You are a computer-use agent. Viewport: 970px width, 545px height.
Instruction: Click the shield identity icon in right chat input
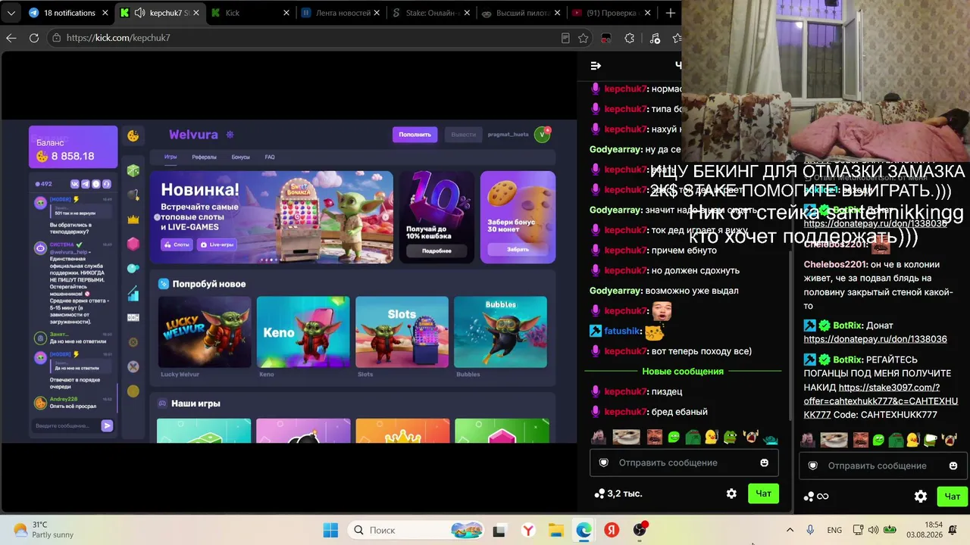[x=813, y=466]
